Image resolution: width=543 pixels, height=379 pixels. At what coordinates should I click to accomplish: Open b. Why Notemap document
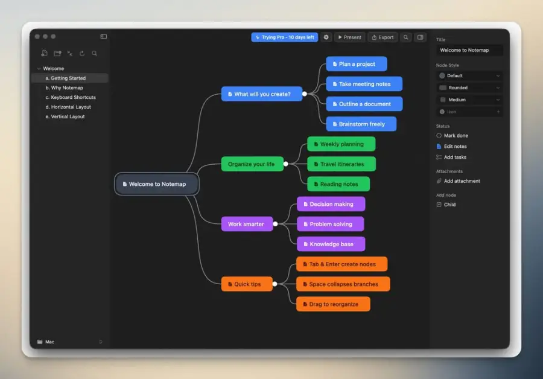click(x=70, y=88)
